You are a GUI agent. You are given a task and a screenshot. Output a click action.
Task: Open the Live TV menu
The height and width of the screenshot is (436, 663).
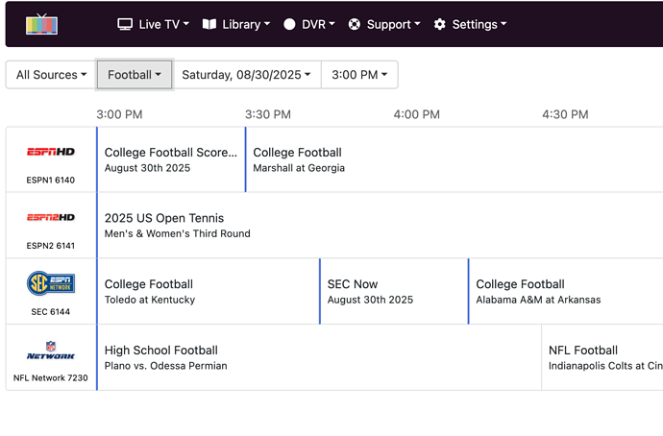pyautogui.click(x=153, y=24)
